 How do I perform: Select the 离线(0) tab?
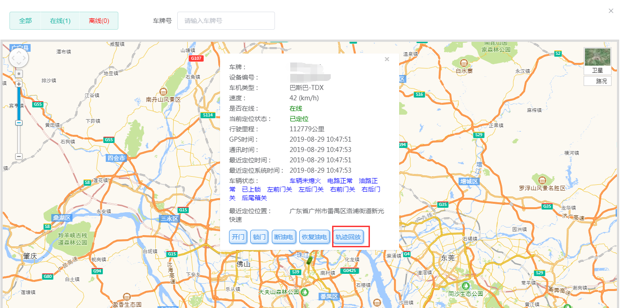pyautogui.click(x=99, y=21)
